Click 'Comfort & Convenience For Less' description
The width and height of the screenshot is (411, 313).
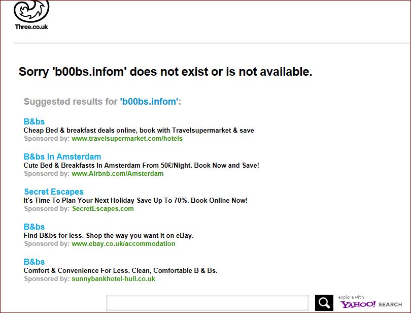(x=121, y=270)
